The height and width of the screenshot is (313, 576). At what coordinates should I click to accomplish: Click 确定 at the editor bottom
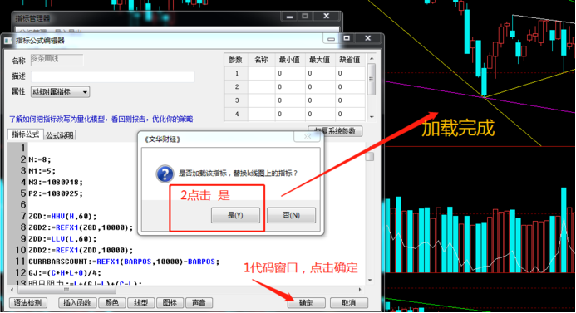(x=306, y=303)
